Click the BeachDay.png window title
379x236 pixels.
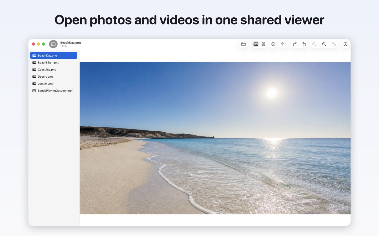(x=71, y=42)
